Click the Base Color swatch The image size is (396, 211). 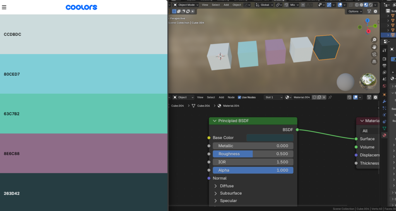click(270, 138)
